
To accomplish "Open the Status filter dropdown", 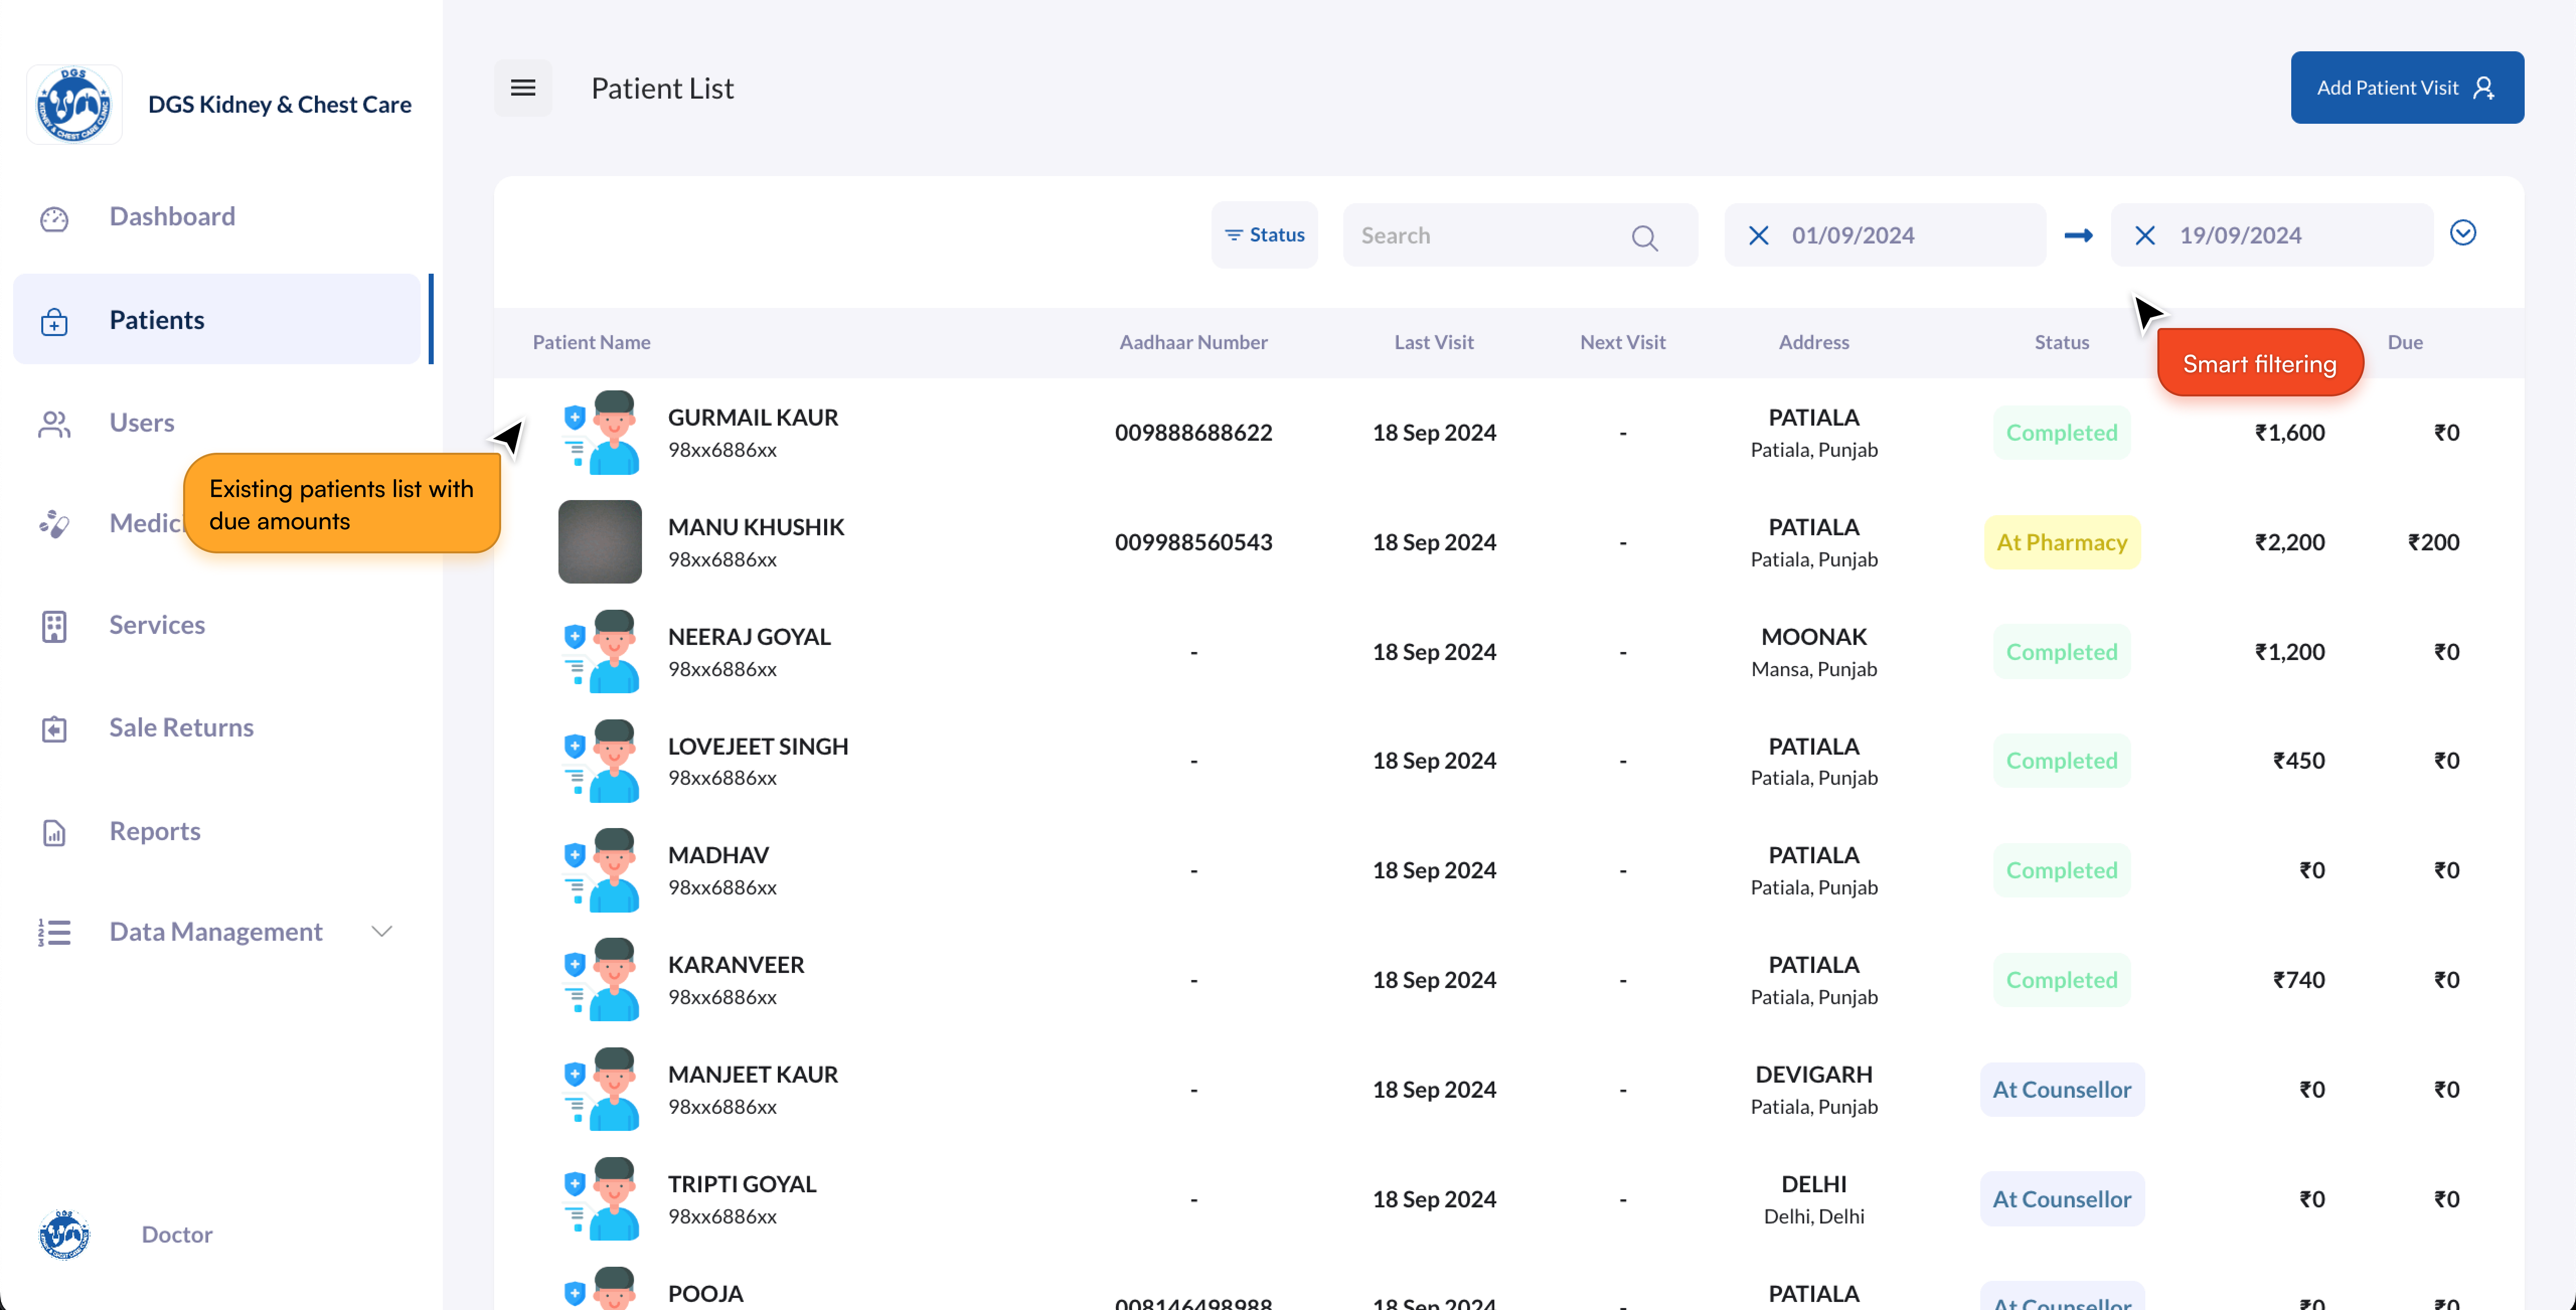I will pyautogui.click(x=1264, y=235).
